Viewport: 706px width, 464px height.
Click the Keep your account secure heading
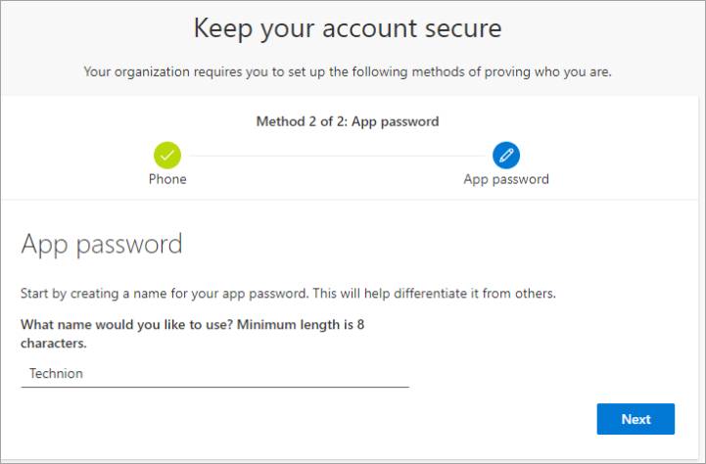(348, 28)
